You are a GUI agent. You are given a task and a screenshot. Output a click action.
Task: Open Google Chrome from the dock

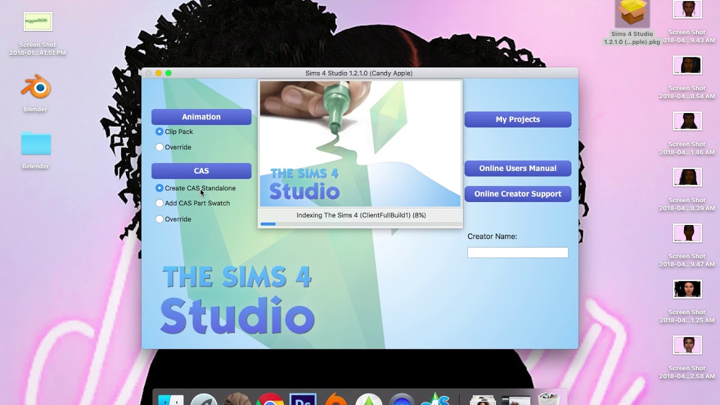270,399
